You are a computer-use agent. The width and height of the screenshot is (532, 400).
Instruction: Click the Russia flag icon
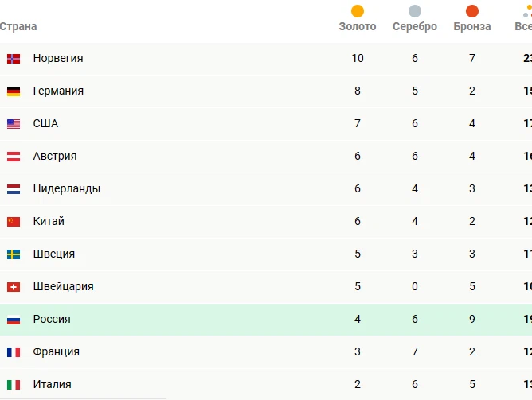[14, 320]
